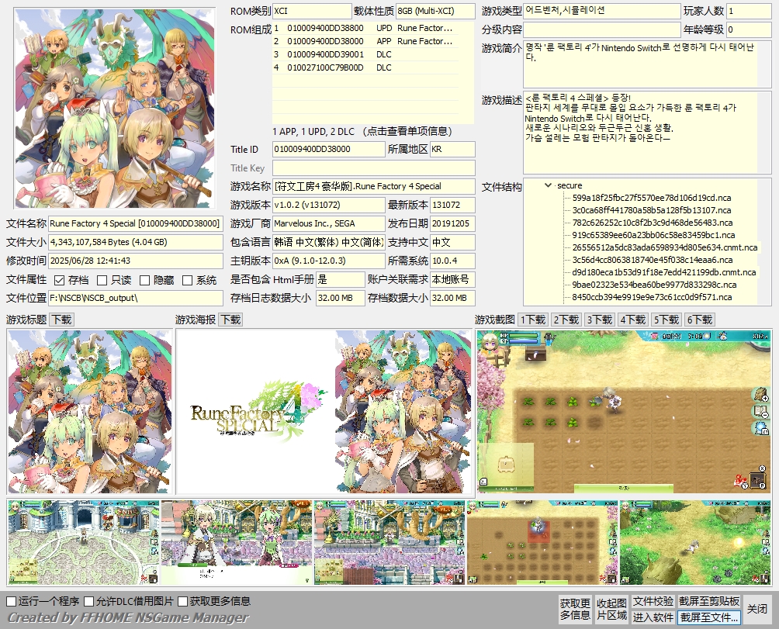The width and height of the screenshot is (779, 629).
Task: Click the 游戏名称 game name field
Action: point(374,186)
